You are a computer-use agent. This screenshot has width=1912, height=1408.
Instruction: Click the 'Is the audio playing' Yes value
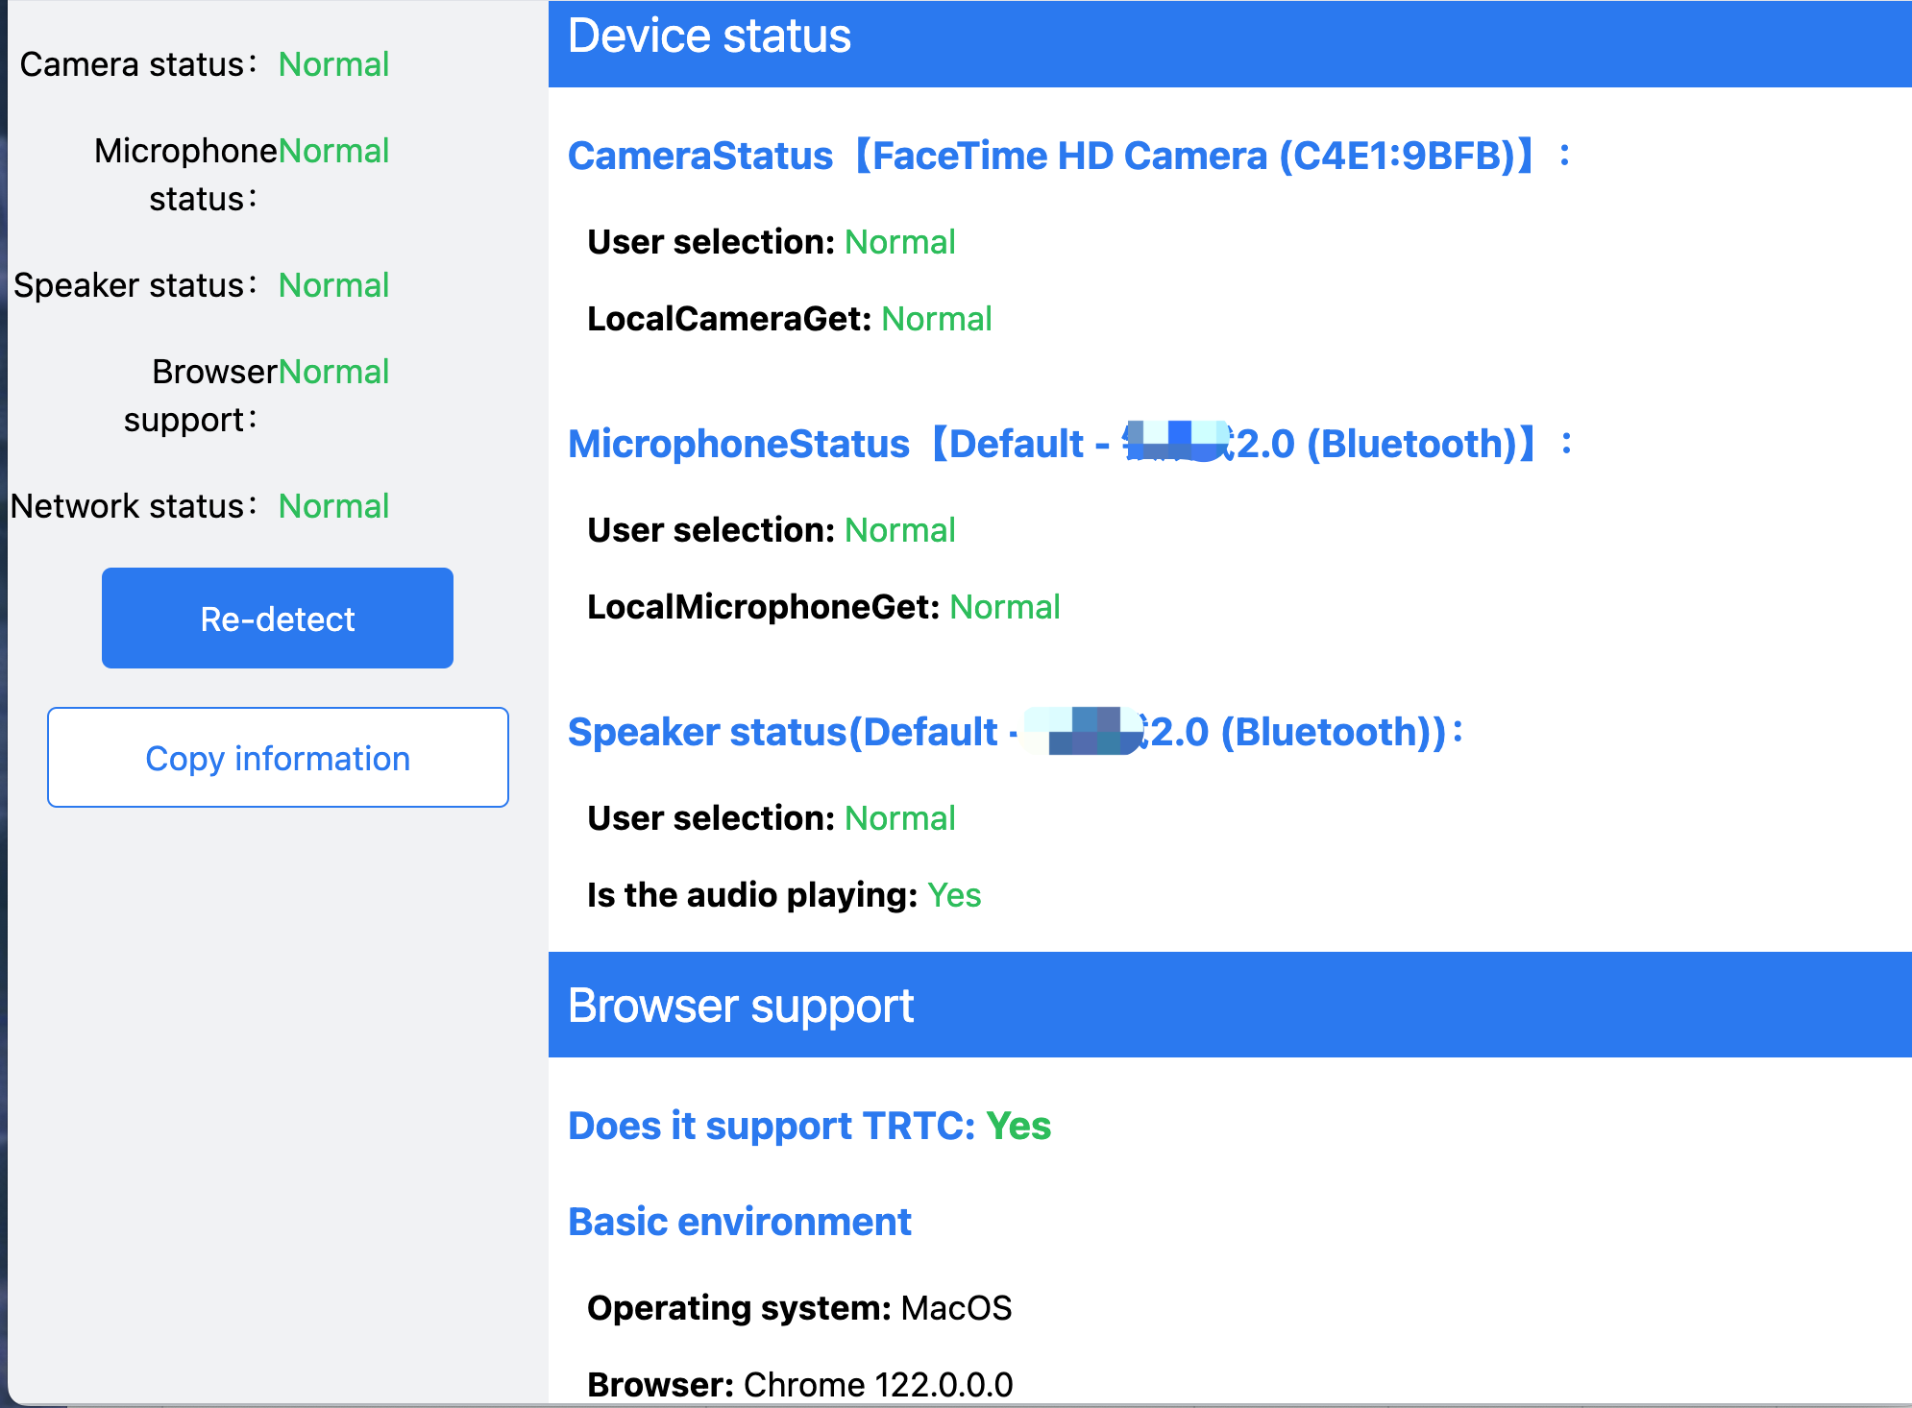pyautogui.click(x=953, y=895)
